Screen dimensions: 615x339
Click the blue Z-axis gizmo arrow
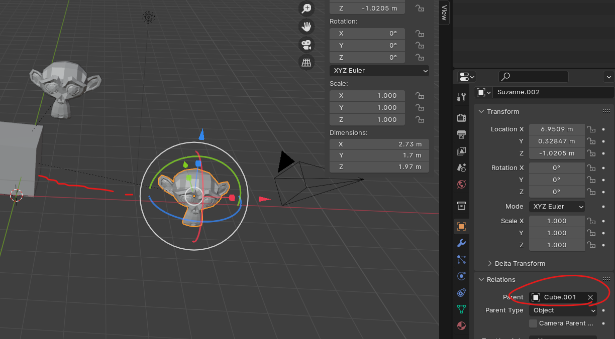point(201,134)
